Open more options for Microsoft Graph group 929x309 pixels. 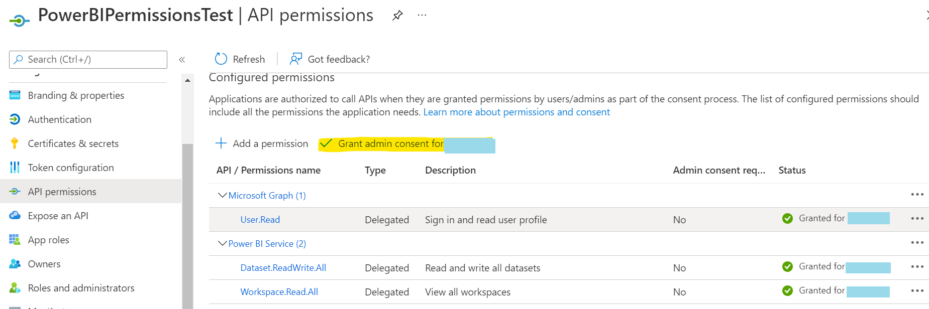(917, 195)
